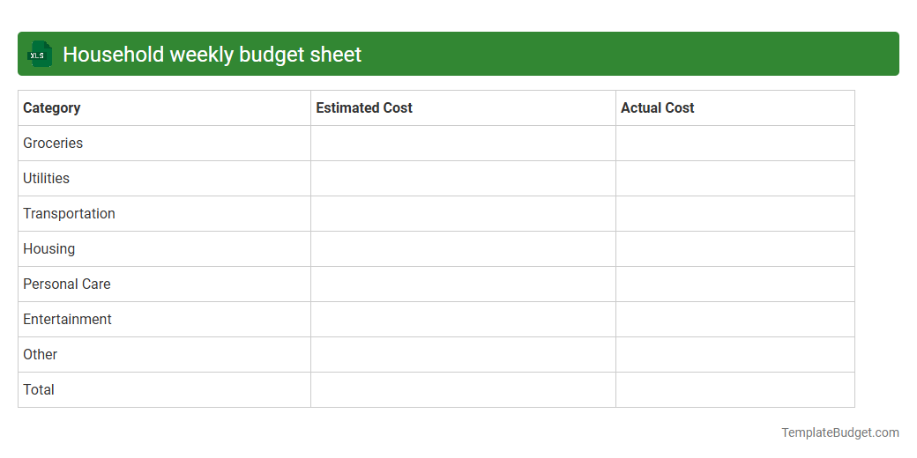Select the Total row label
This screenshot has width=917, height=458.
pyautogui.click(x=39, y=389)
